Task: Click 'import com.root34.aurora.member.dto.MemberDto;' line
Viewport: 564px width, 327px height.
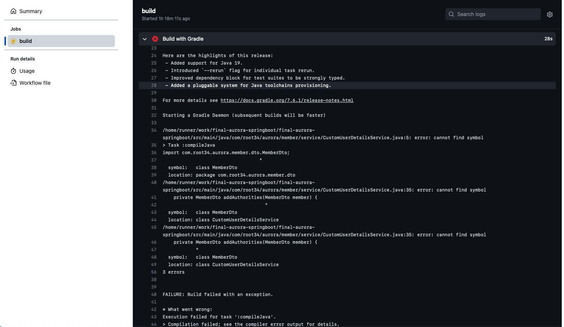Action: click(x=226, y=153)
